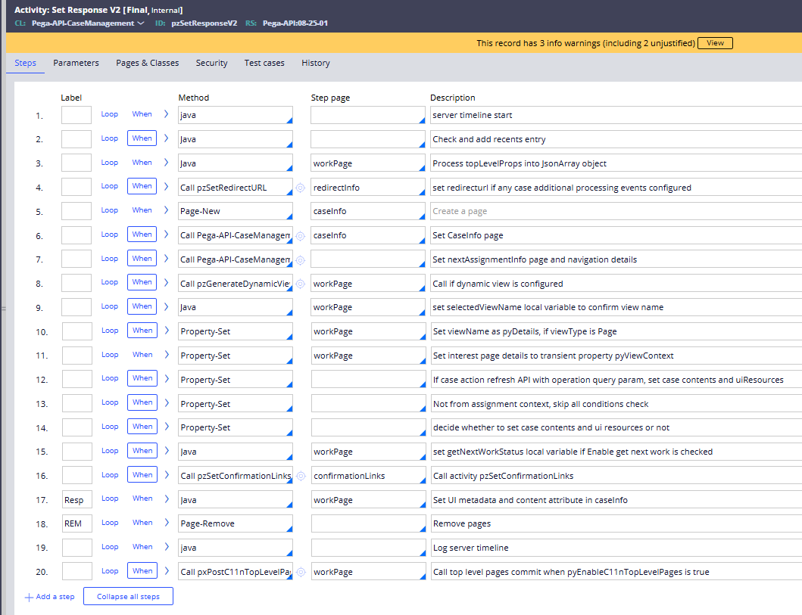
Task: Click the When button in step 15
Action: (x=142, y=451)
